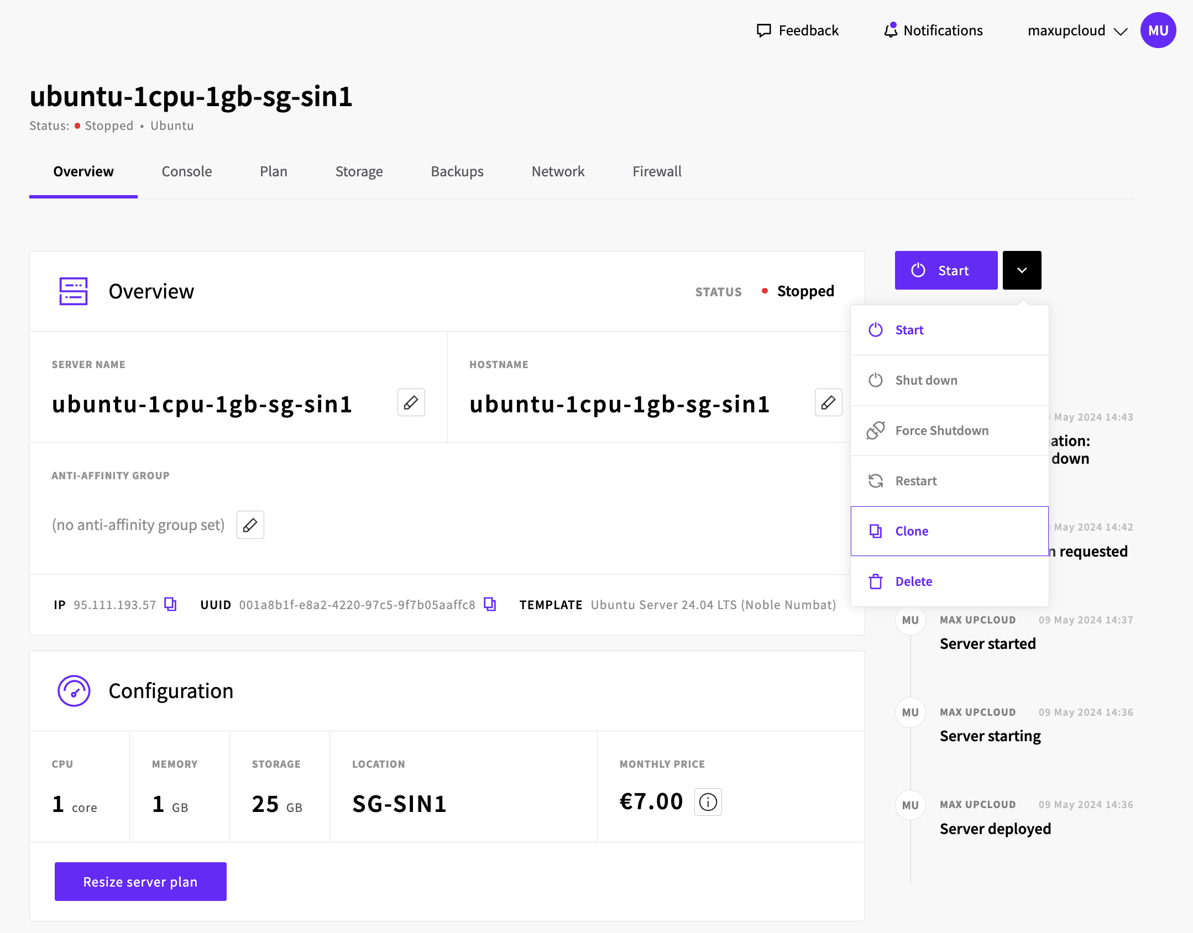
Task: Show monthly price info icon
Action: (x=708, y=801)
